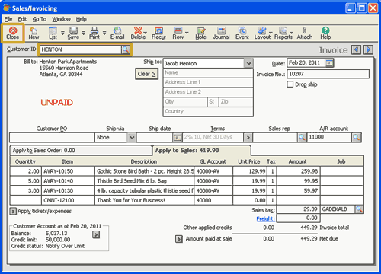Expand the List toolbar dropdown arrow
Image resolution: width=381 pixels, height=274 pixels.
pyautogui.click(x=62, y=33)
